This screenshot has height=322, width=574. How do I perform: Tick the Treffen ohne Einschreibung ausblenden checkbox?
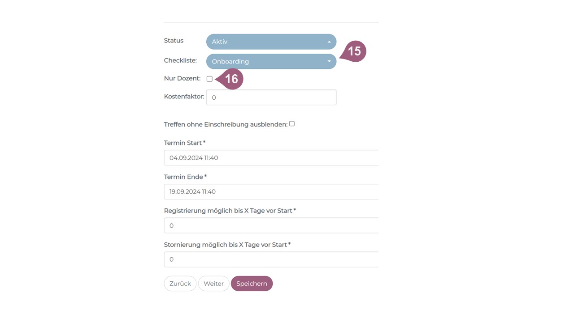292,124
